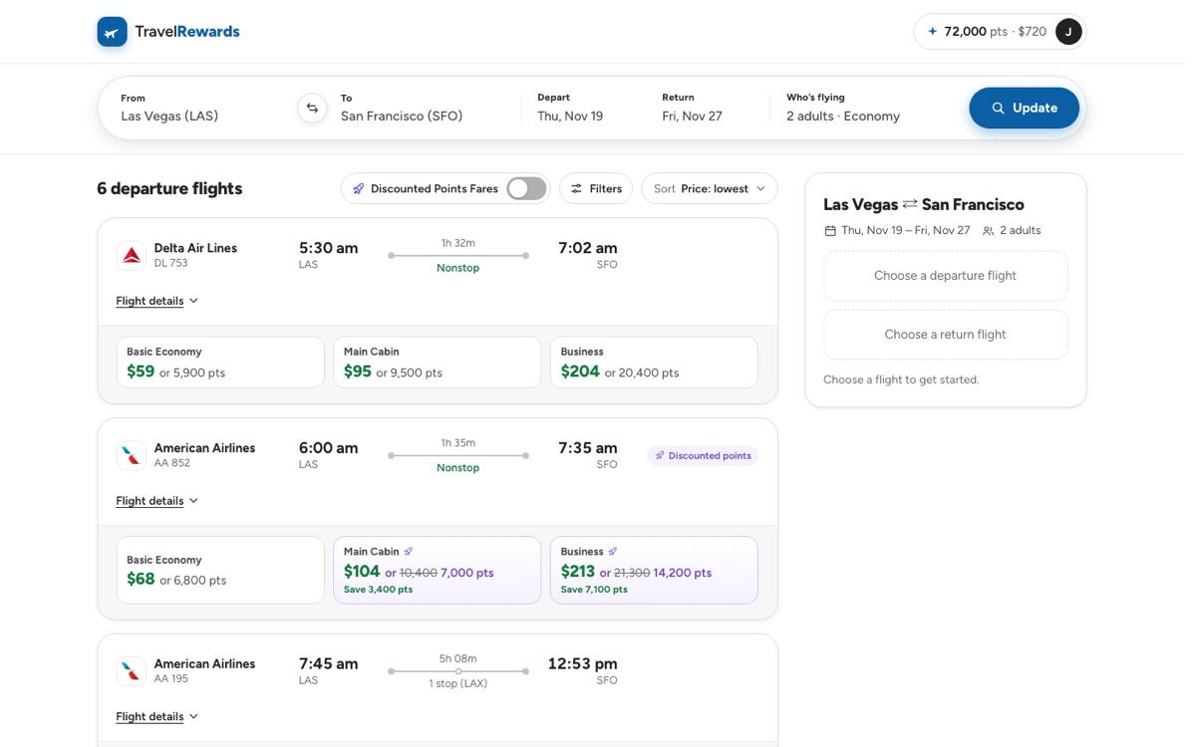This screenshot has height=747, width=1196.
Task: Toggle the Discounted Points Fares switch
Action: pos(526,188)
